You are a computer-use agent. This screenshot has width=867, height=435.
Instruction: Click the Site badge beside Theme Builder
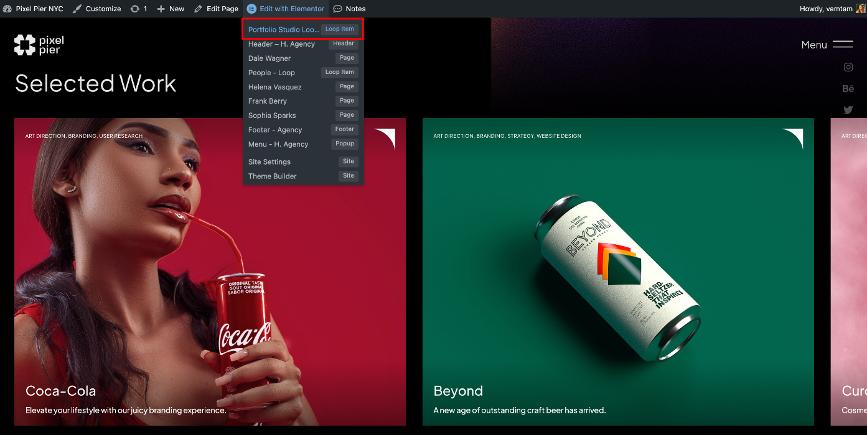pos(349,176)
